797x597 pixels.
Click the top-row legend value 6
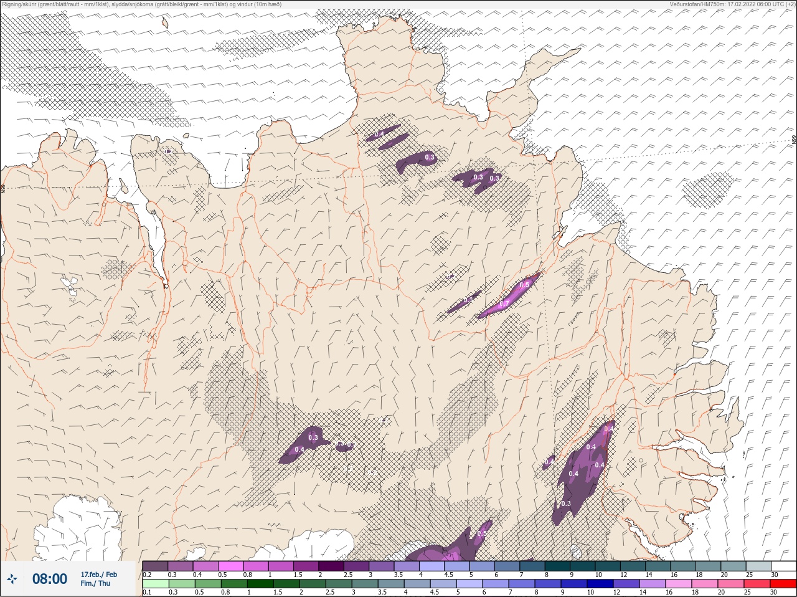coord(496,575)
